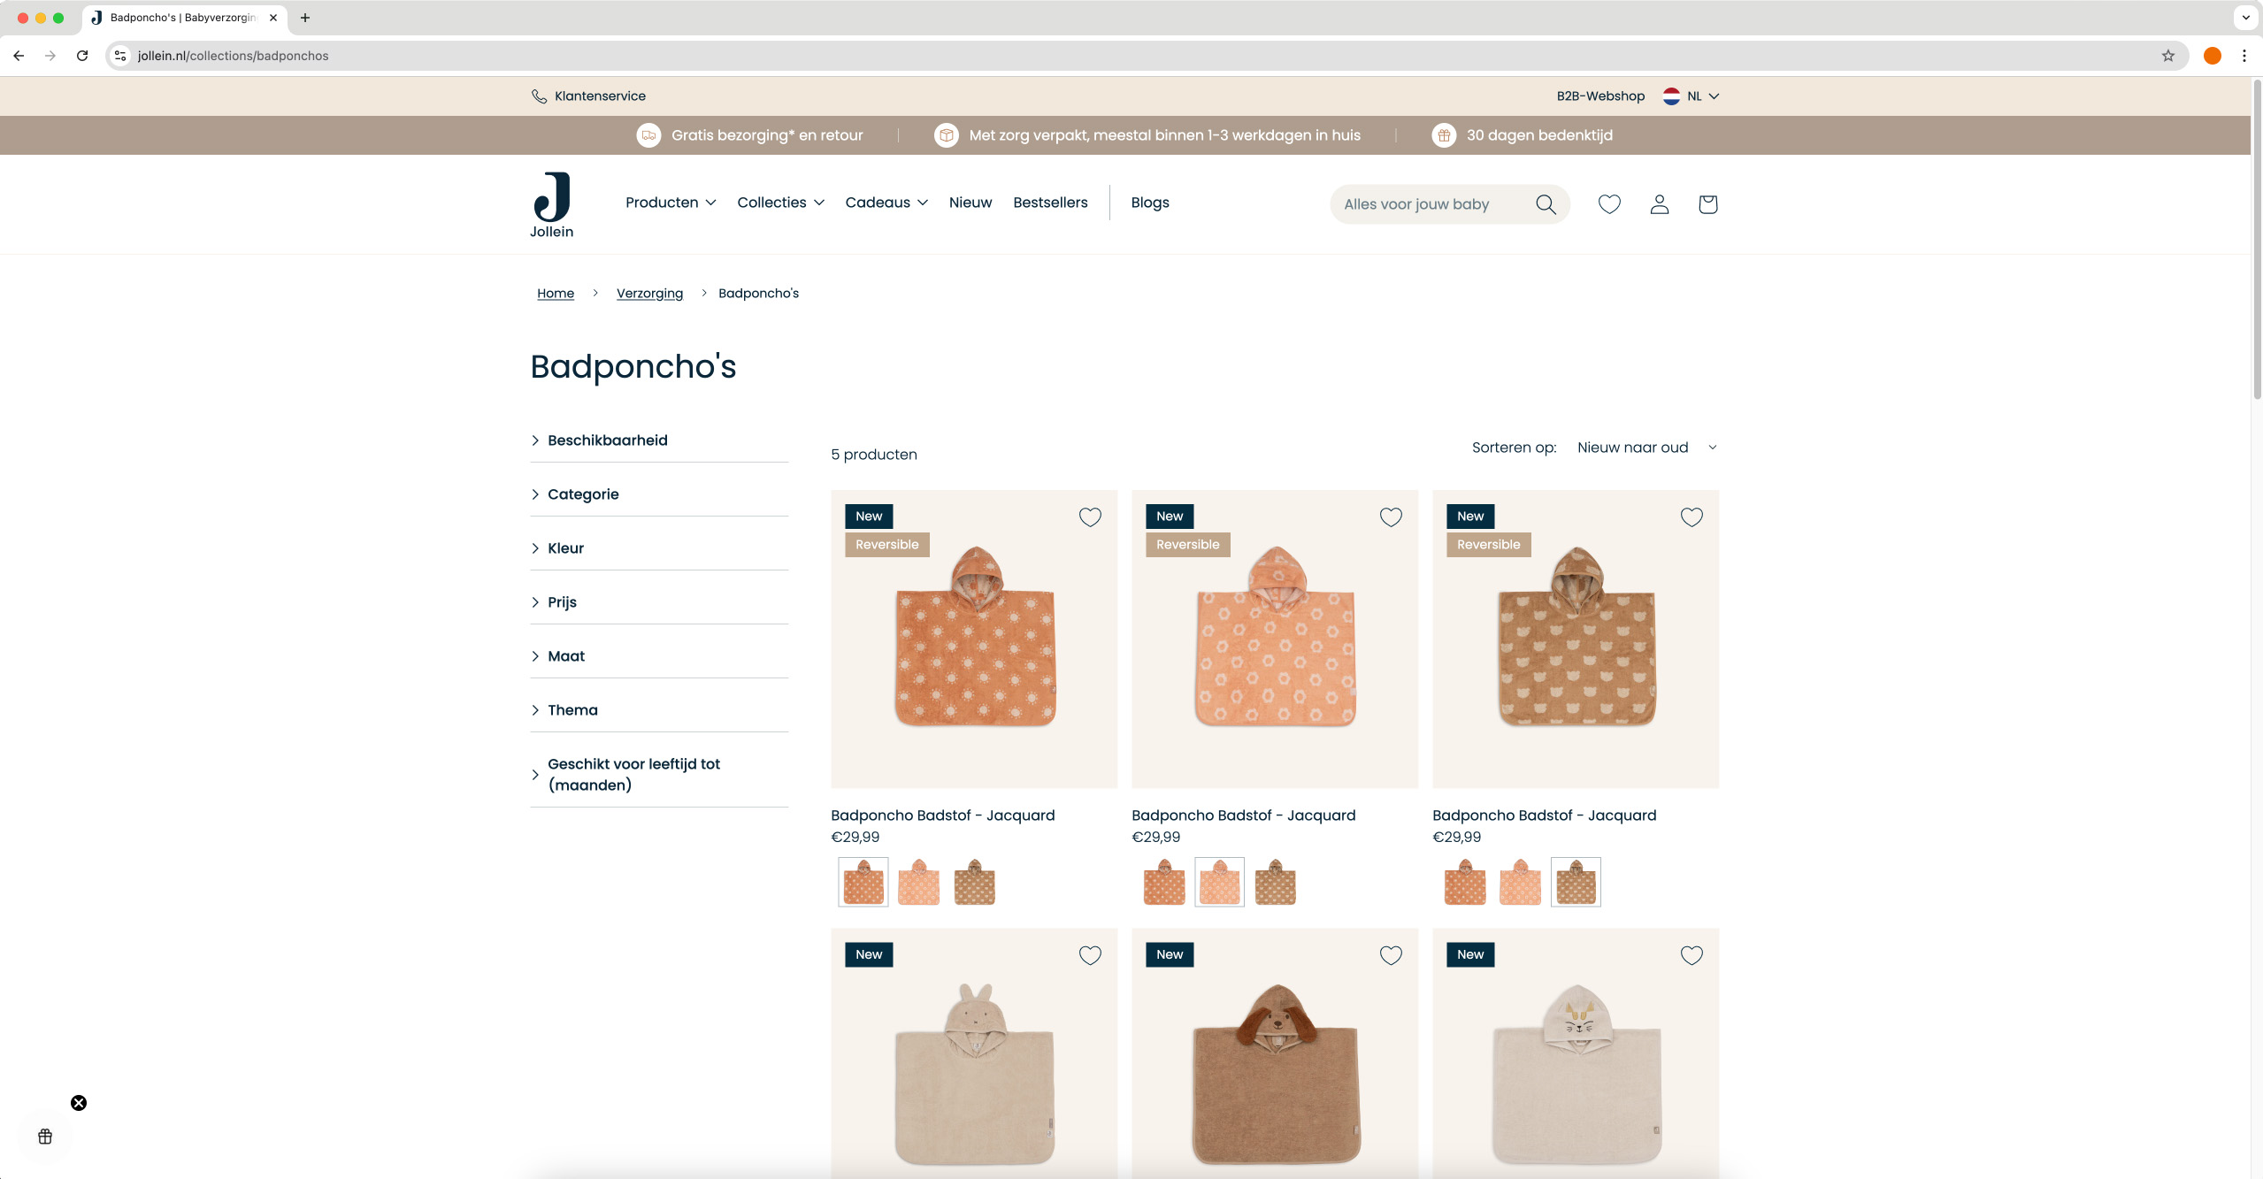The width and height of the screenshot is (2263, 1179).
Task: Open the Collecties menu
Action: 780,203
